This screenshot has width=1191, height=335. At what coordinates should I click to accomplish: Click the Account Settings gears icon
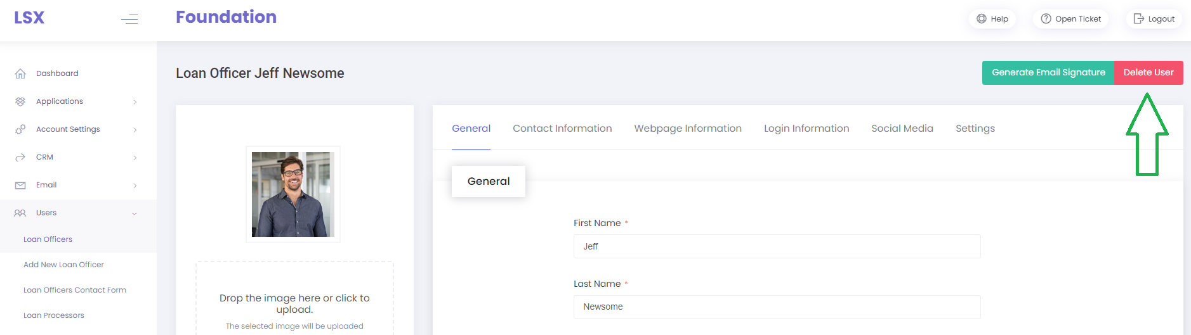coord(20,129)
